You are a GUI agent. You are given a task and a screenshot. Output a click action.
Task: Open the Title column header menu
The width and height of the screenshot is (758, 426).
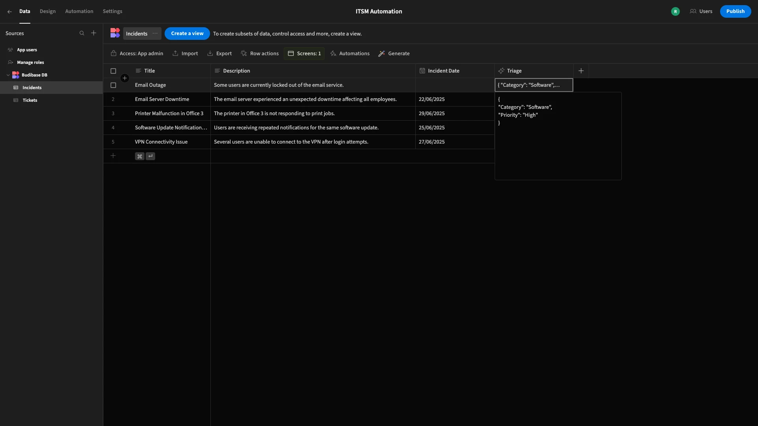[x=171, y=71]
